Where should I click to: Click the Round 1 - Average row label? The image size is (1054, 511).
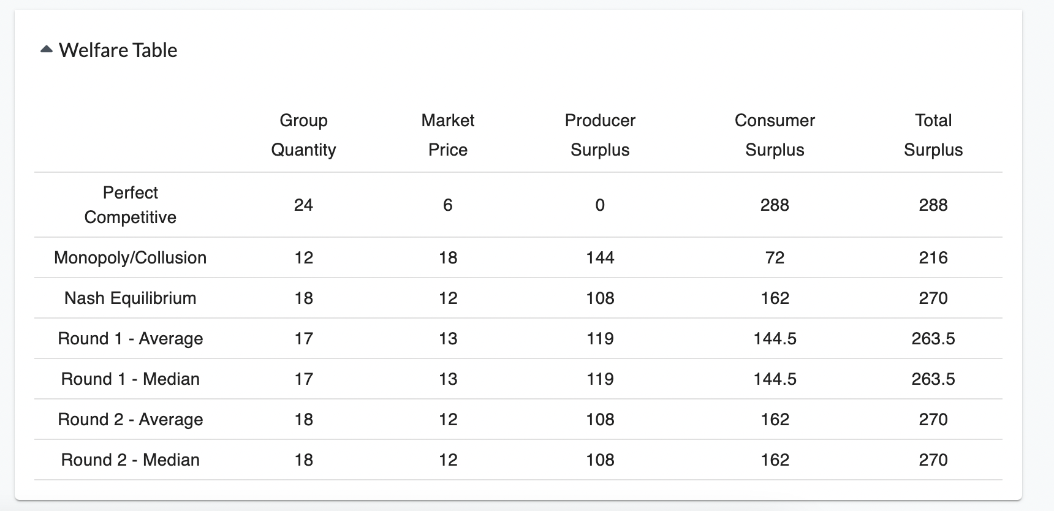(x=131, y=338)
